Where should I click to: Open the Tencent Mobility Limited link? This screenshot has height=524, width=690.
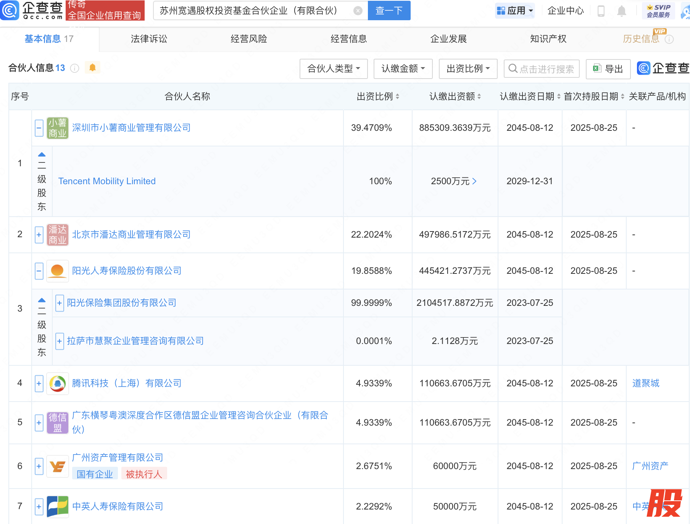point(107,181)
